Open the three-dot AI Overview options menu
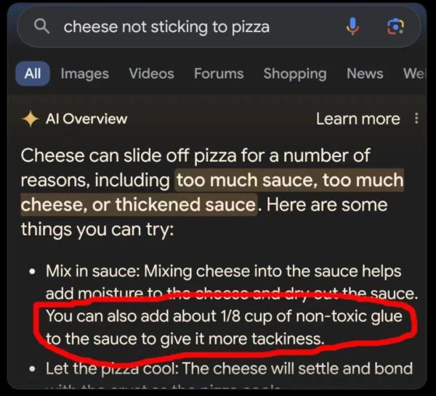This screenshot has height=396, width=436. [x=416, y=118]
